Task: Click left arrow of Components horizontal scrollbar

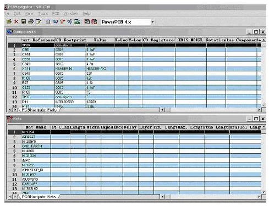Action: [x=162, y=110]
